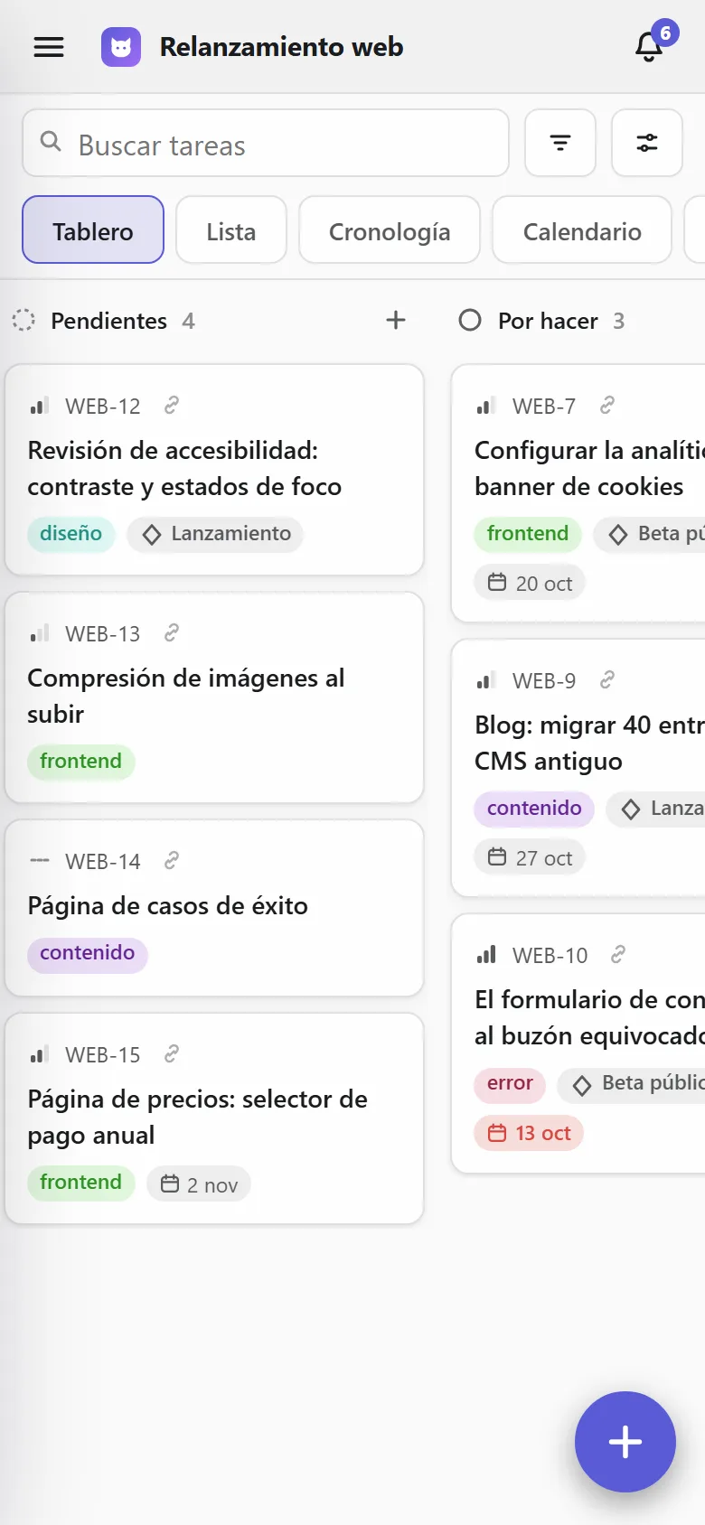Open notifications bell with 6 badge

(649, 47)
